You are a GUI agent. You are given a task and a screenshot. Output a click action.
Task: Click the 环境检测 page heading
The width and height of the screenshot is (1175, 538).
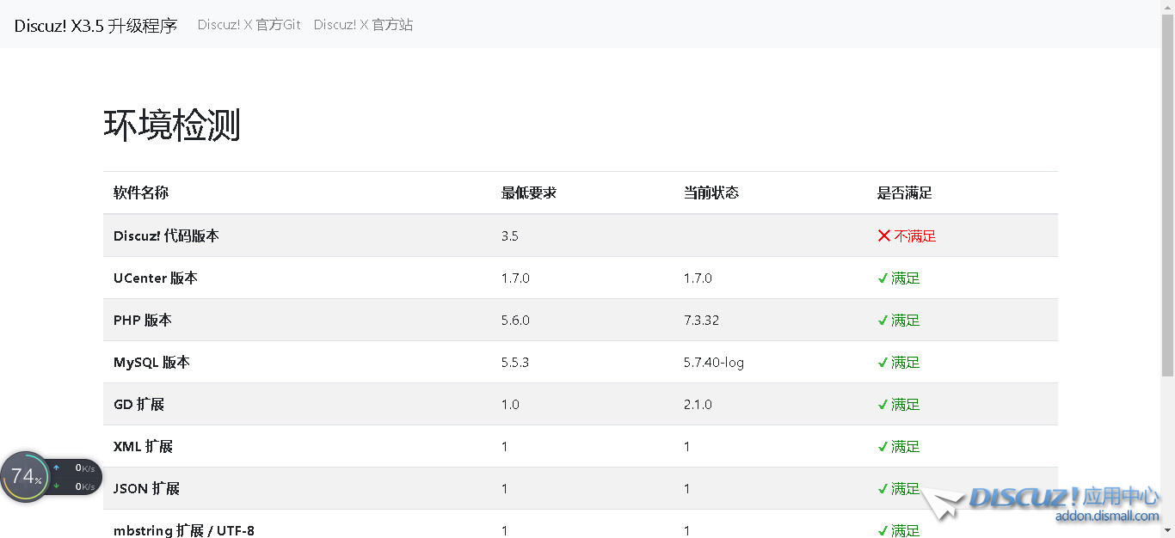172,125
